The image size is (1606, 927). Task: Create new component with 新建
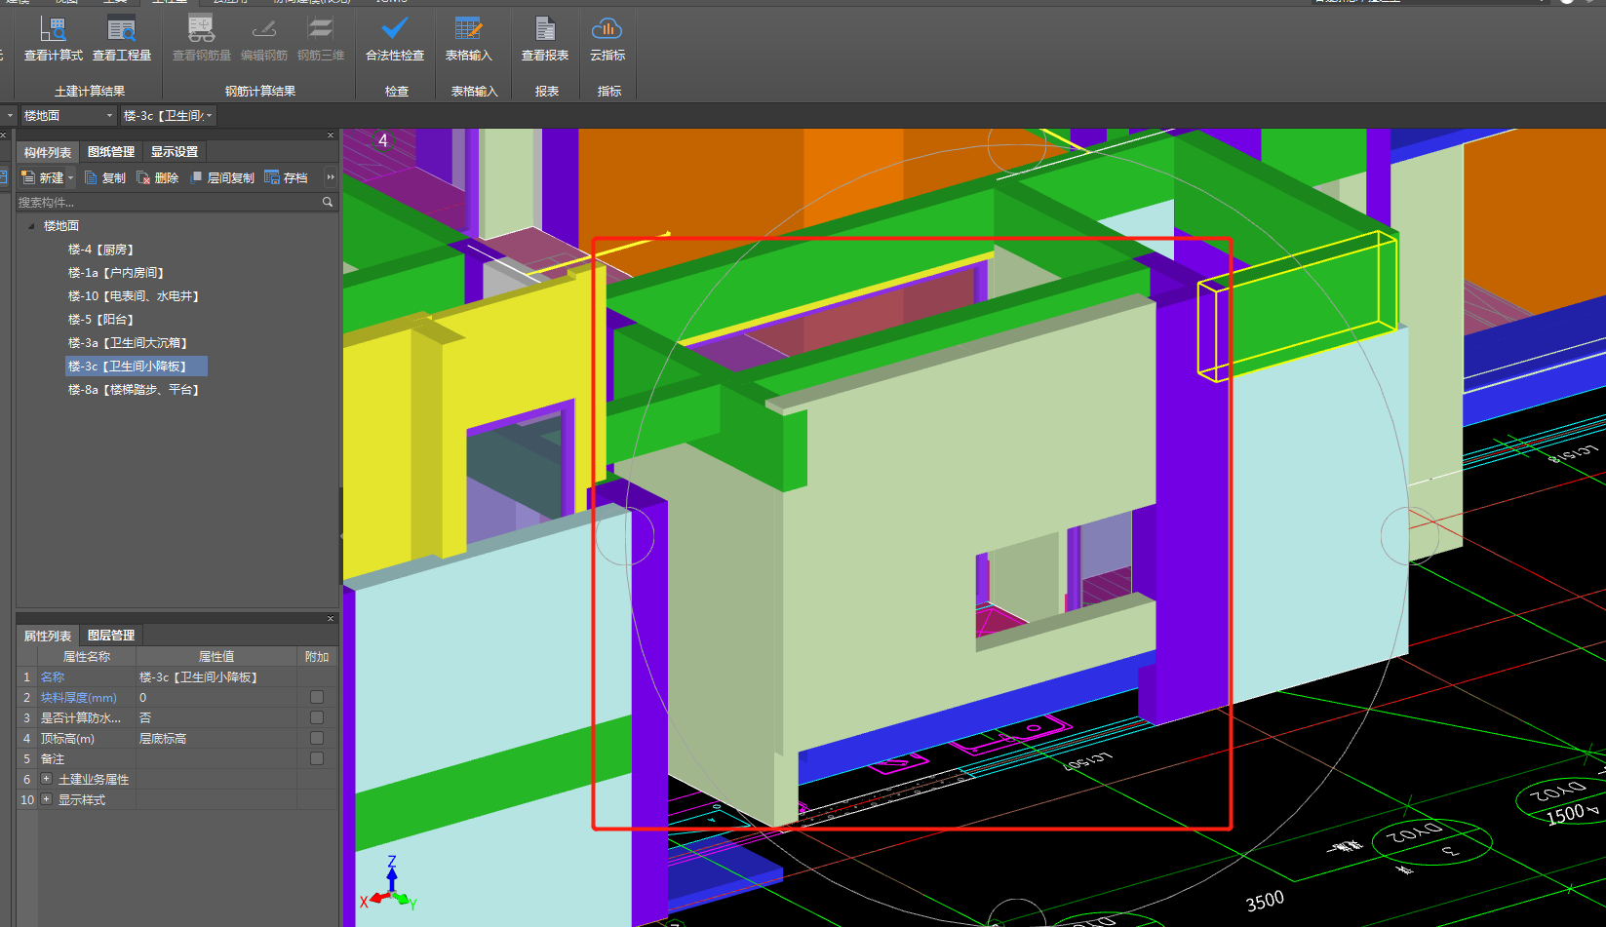(43, 177)
